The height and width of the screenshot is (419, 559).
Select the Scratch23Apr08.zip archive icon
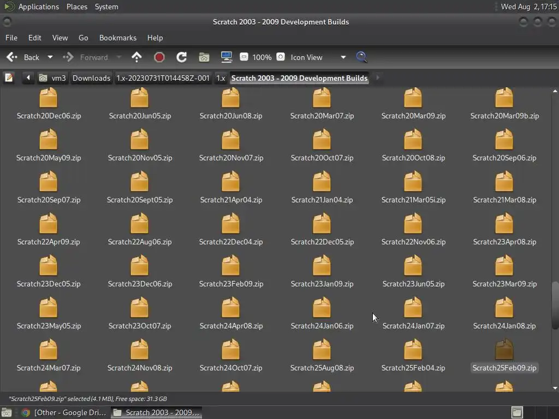tap(504, 223)
